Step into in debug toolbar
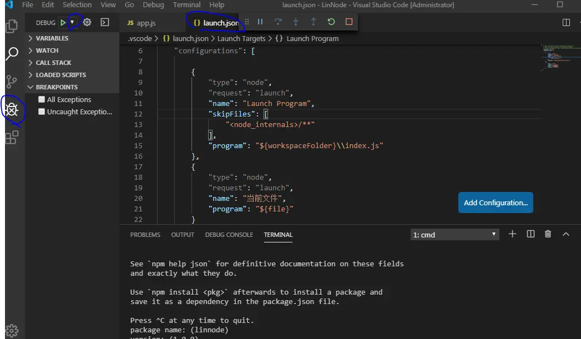The height and width of the screenshot is (339, 581). (x=296, y=22)
